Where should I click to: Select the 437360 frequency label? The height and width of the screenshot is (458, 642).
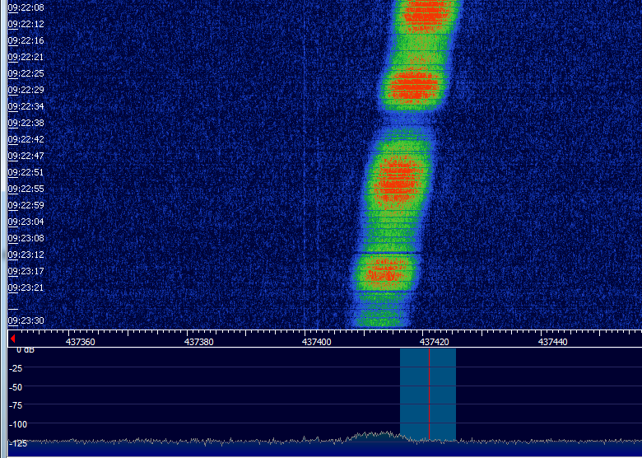[81, 342]
